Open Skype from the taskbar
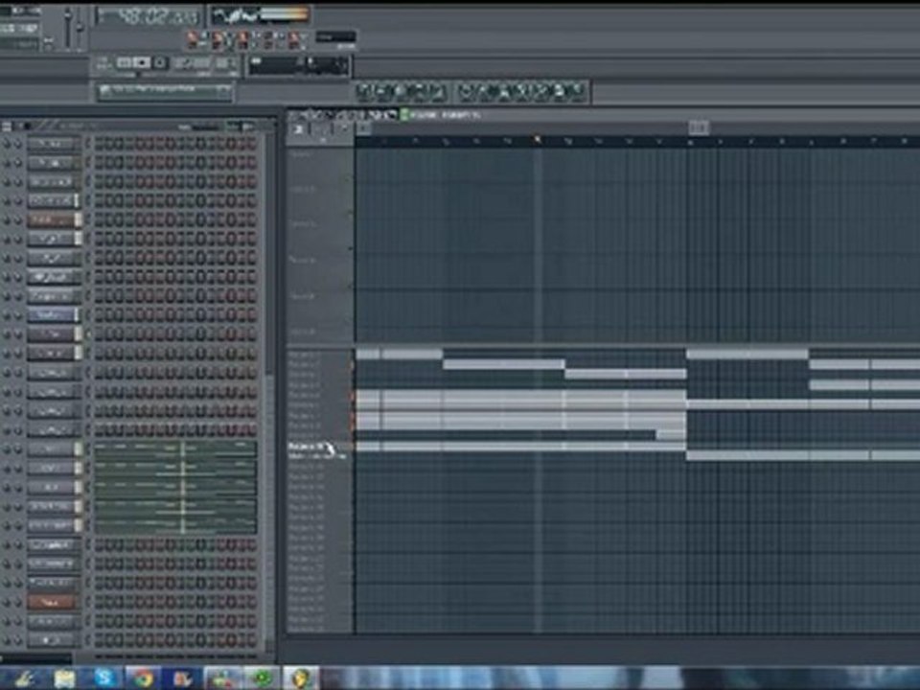920x690 pixels. pos(103,678)
